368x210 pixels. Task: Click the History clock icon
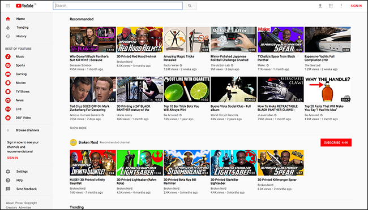(x=8, y=36)
